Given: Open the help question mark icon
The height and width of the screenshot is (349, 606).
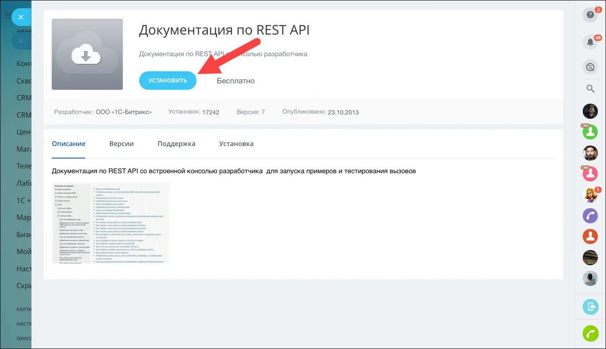Looking at the screenshot, I should (x=590, y=15).
